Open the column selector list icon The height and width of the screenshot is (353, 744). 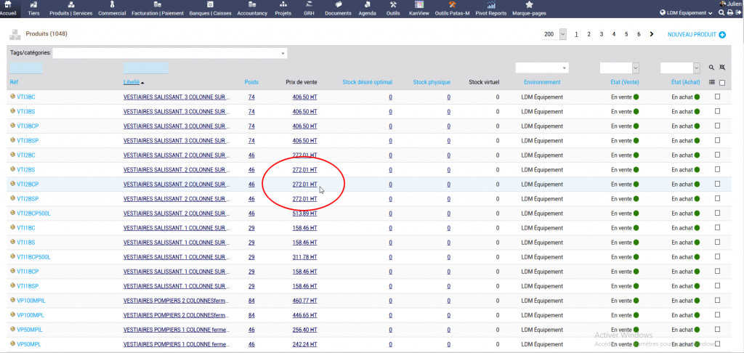712,82
